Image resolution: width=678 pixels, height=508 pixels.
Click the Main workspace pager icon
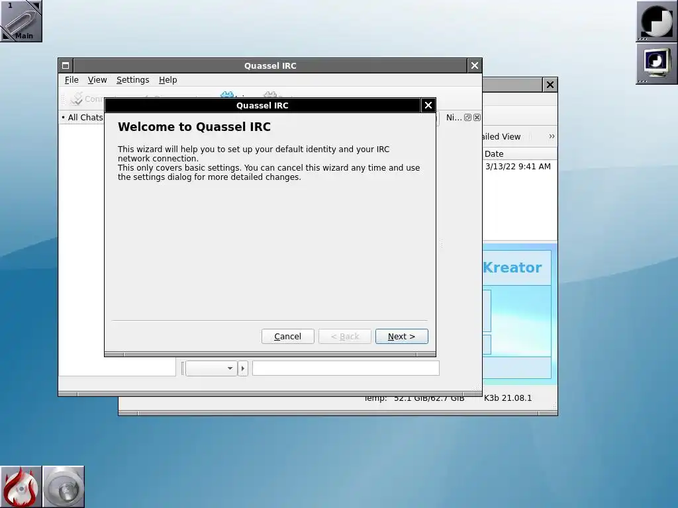click(x=21, y=21)
